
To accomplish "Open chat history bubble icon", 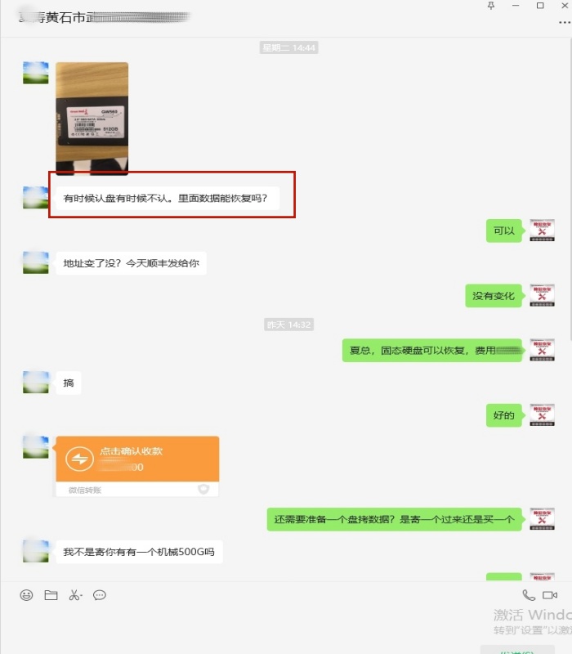I will pyautogui.click(x=100, y=595).
